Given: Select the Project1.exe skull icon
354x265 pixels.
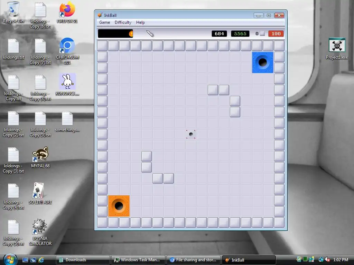Looking at the screenshot, I should 337,49.
